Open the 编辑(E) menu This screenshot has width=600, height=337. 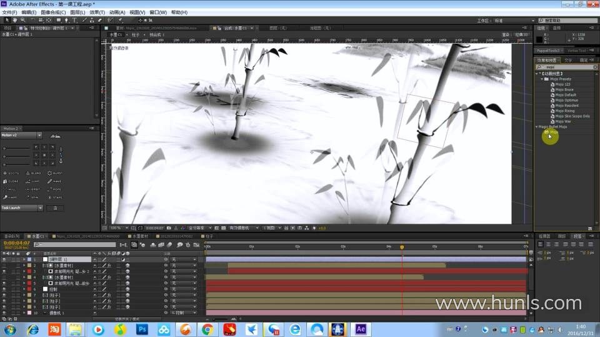pos(29,13)
